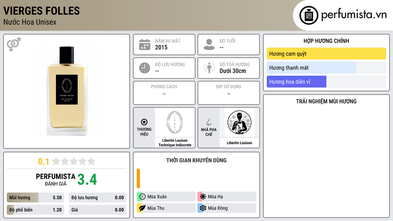The image size is (393, 221).
Task: Click the Mùa Xuân flower icon
Action: [x=142, y=197]
